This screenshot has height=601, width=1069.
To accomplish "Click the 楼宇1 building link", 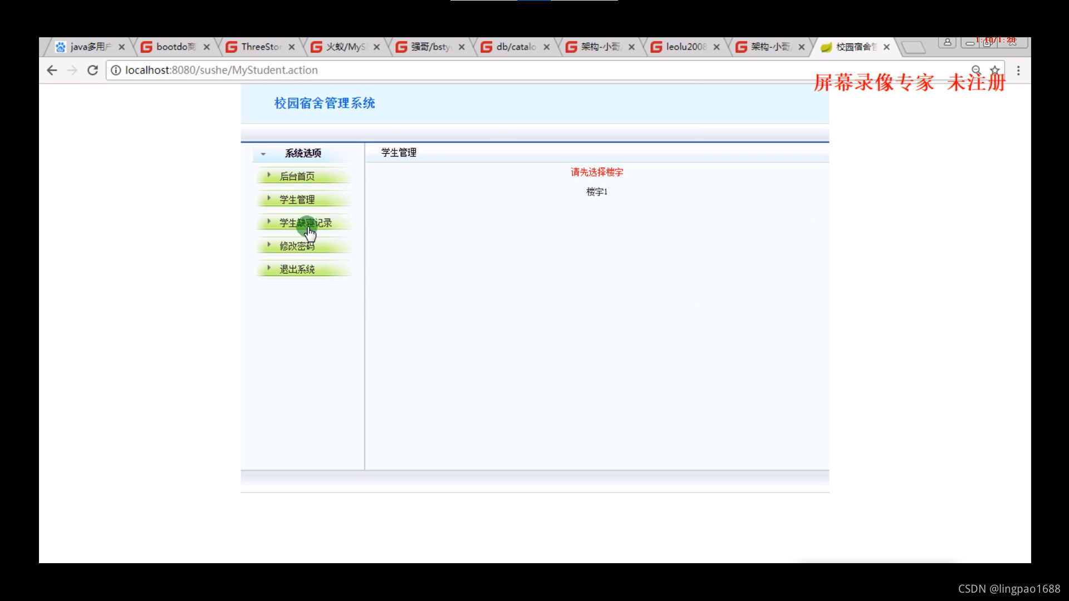I will pos(596,192).
